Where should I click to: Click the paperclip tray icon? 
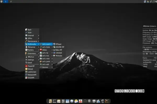click(x=151, y=1)
